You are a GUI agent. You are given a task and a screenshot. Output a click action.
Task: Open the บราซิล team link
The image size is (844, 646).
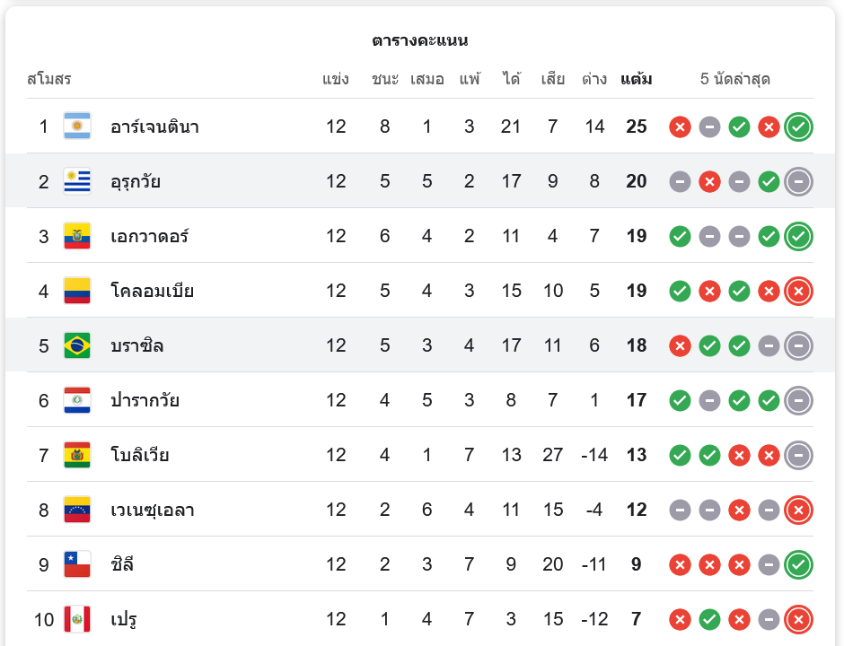[x=137, y=345]
